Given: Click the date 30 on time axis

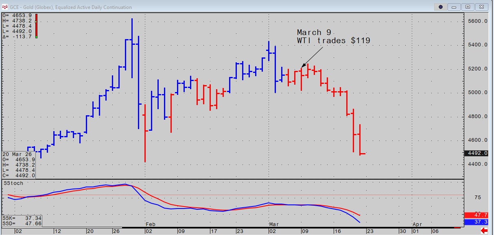Looking at the screenshot, I should tap(402, 231).
